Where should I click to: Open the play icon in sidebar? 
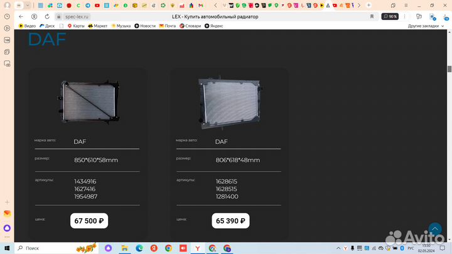click(7, 28)
